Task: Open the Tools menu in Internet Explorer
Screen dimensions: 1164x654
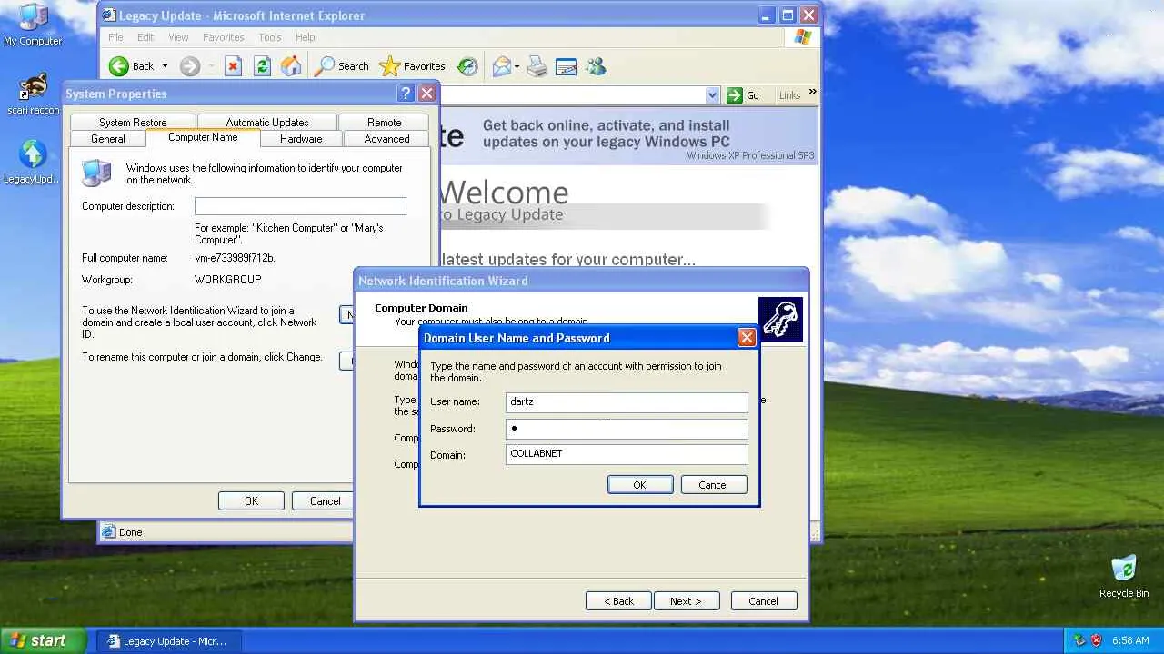Action: 270,37
